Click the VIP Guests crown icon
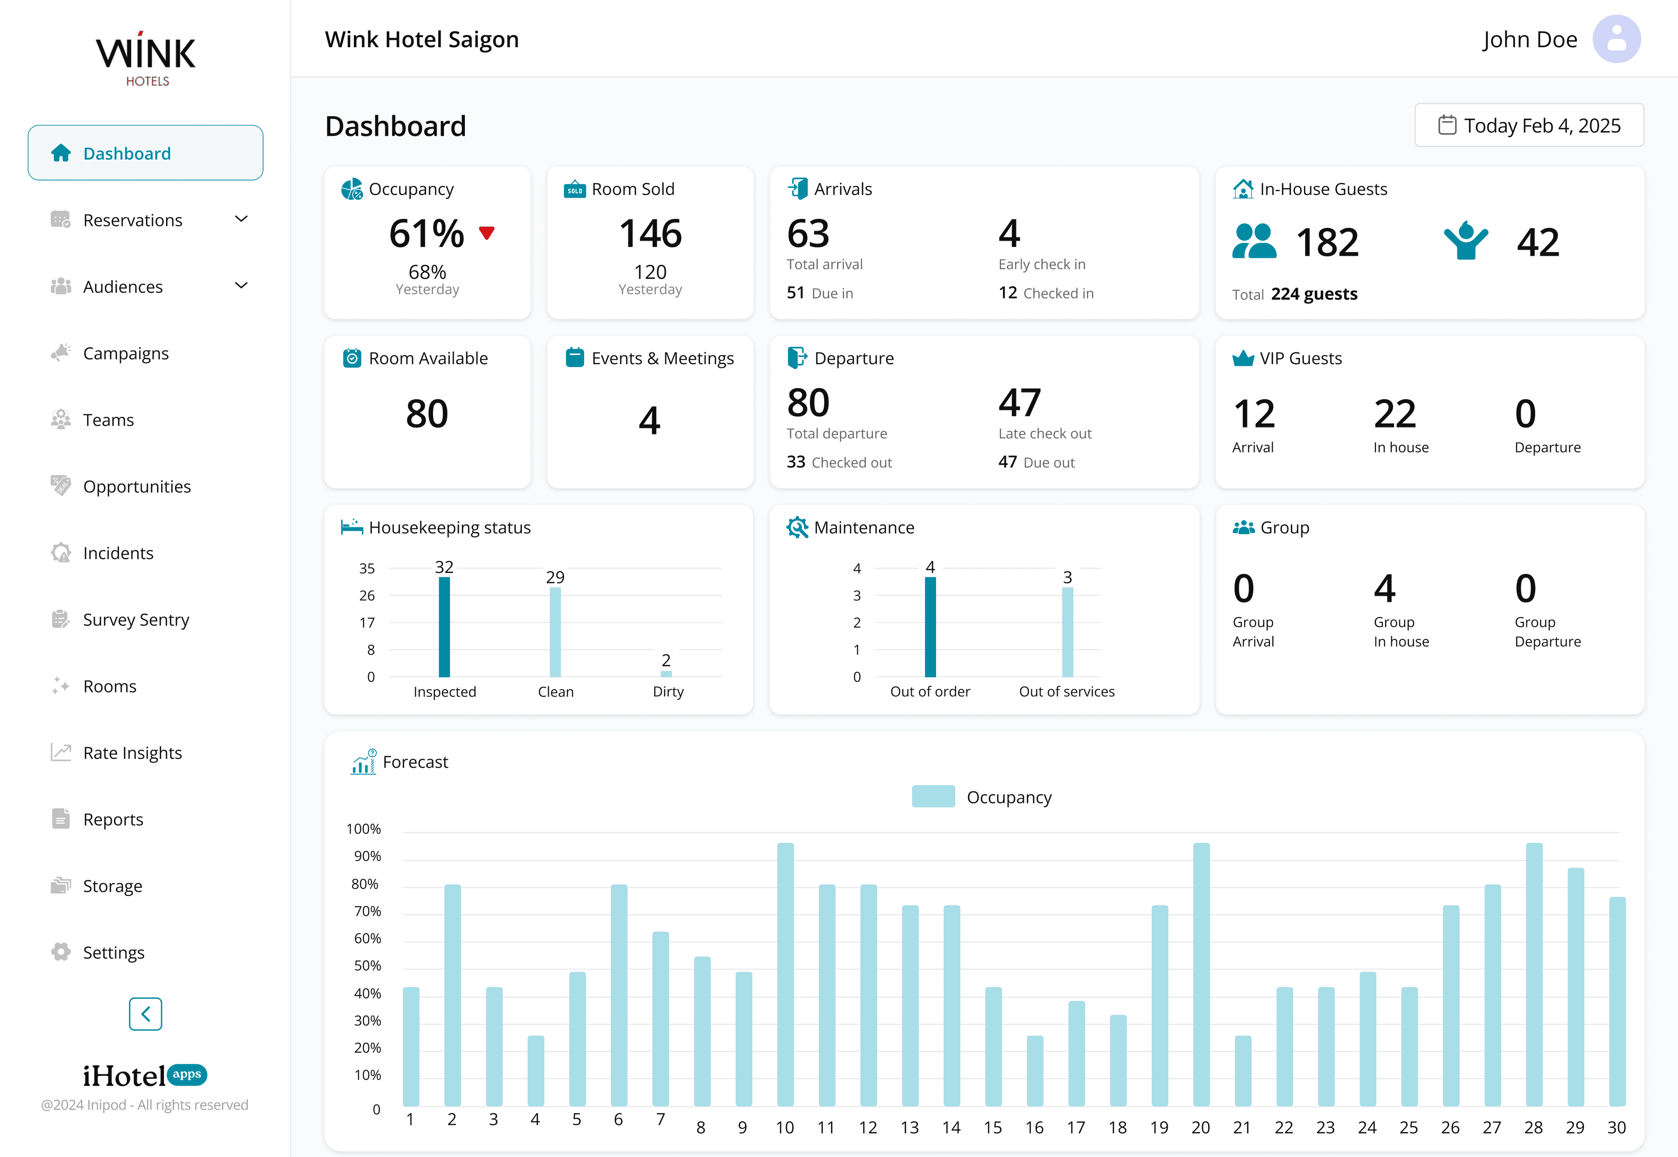The width and height of the screenshot is (1678, 1157). click(x=1243, y=358)
